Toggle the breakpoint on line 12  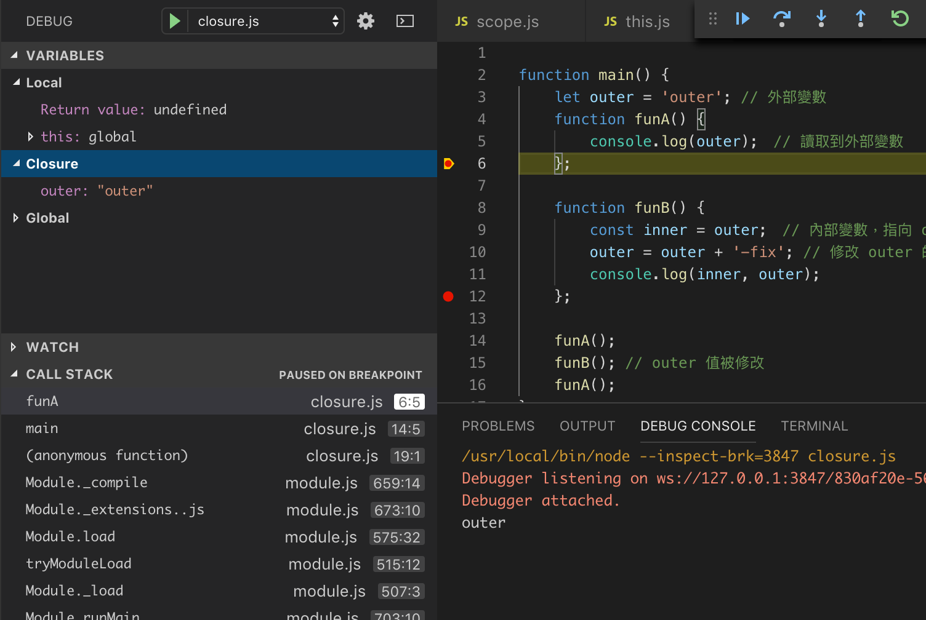click(x=448, y=296)
